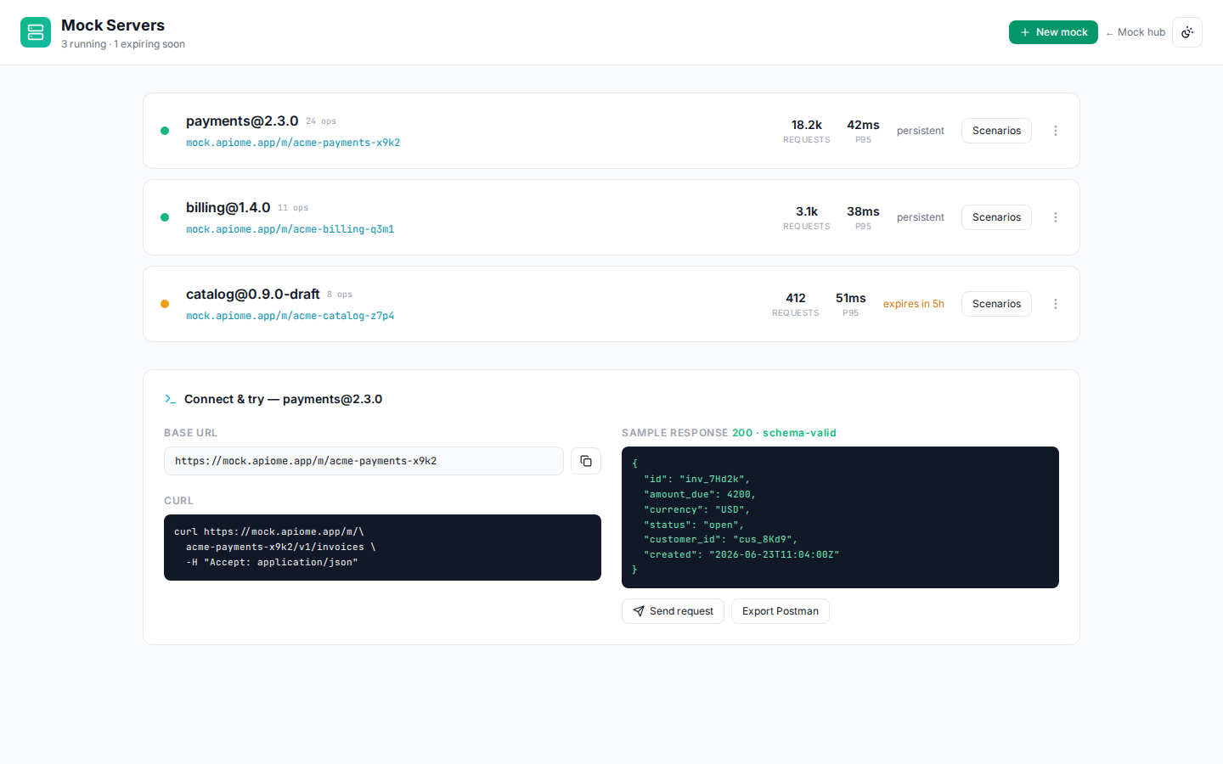Screen dimensions: 1223x764
Task: Click the '18.2k' requests value
Action: 807,125
